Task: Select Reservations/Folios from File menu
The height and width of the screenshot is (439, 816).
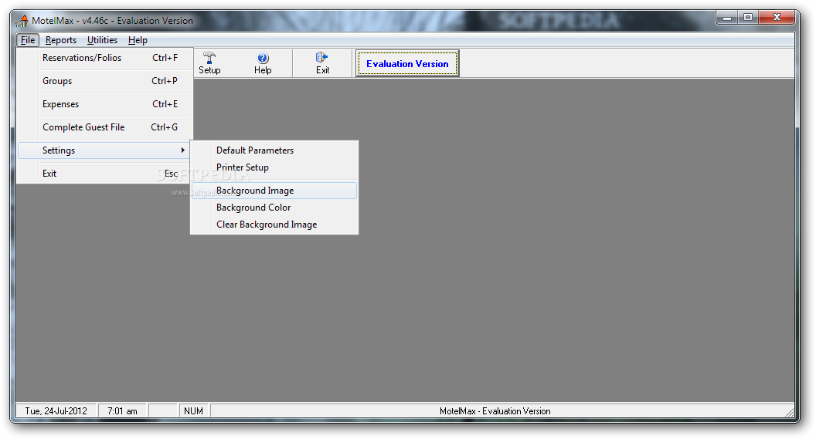Action: [x=105, y=58]
